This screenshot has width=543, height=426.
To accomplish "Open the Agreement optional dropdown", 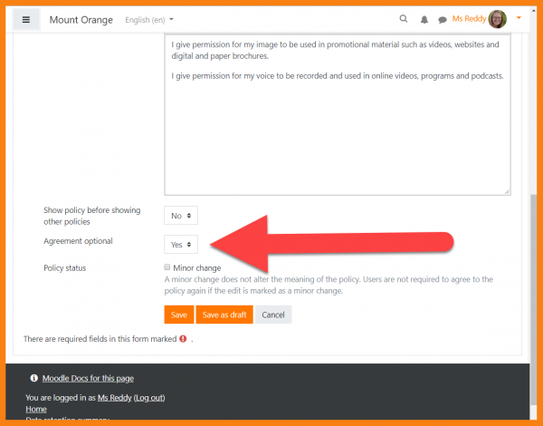I will 180,245.
